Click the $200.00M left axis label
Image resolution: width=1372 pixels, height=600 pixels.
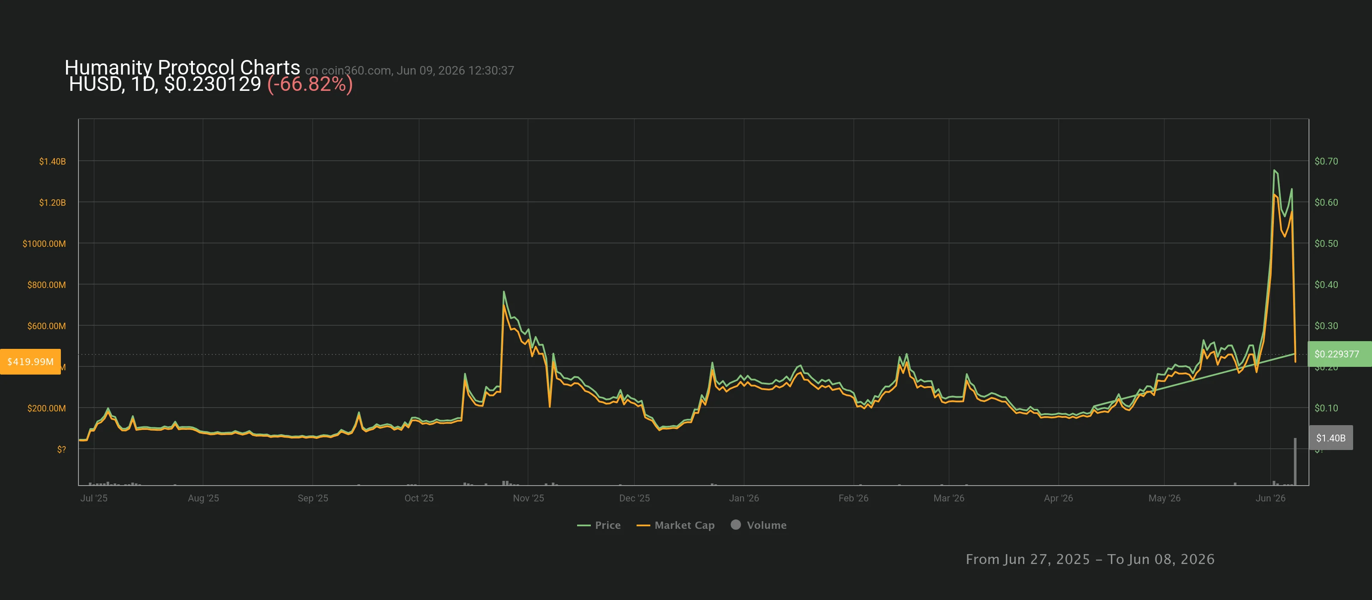46,408
